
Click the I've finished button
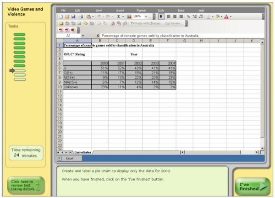point(253,187)
